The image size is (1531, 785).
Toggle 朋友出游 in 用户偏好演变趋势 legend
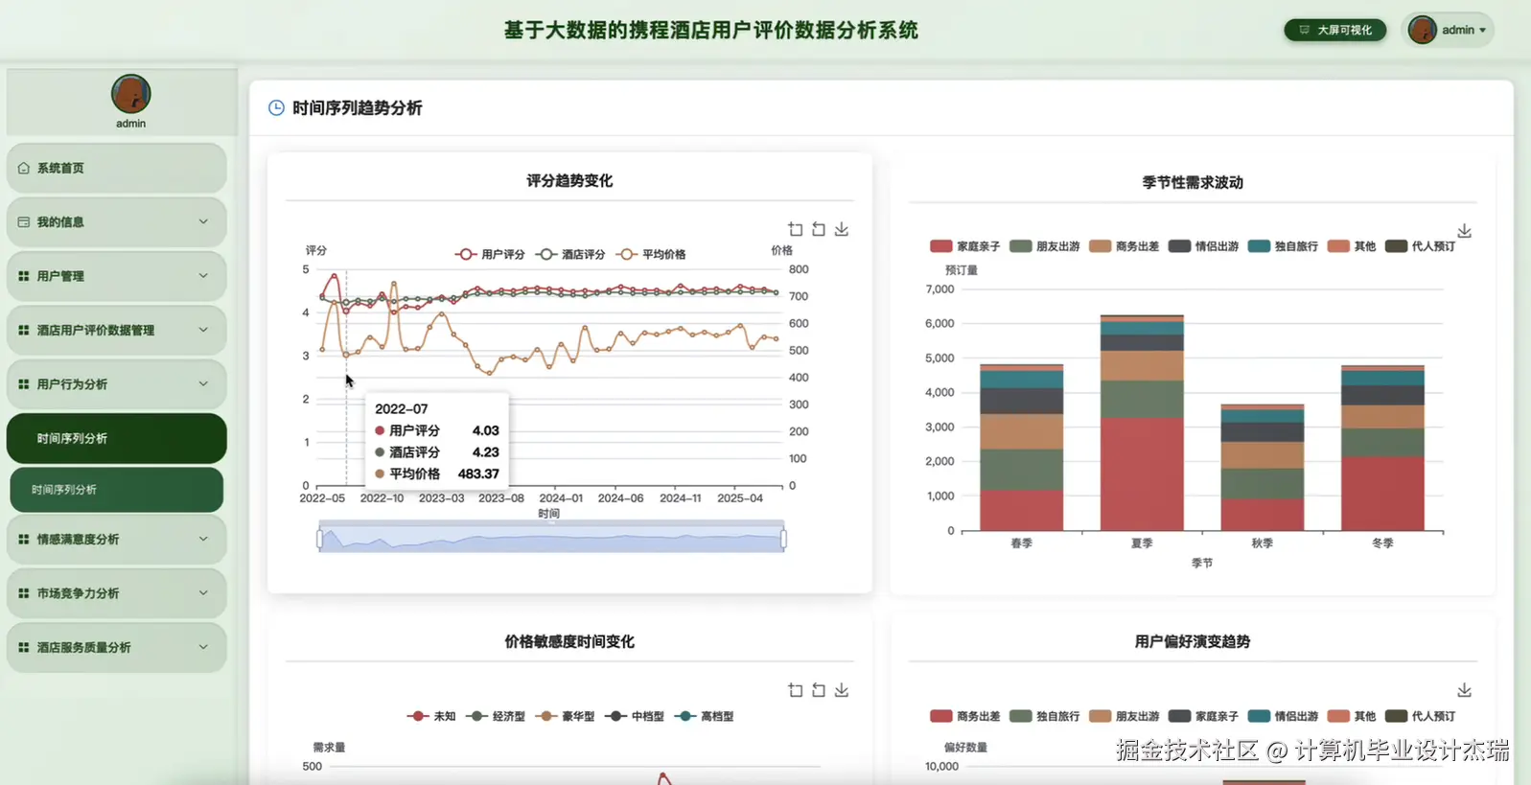(1124, 716)
